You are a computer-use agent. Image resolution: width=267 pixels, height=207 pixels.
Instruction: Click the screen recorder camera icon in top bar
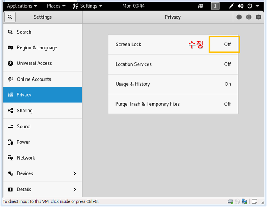(x=201, y=6)
